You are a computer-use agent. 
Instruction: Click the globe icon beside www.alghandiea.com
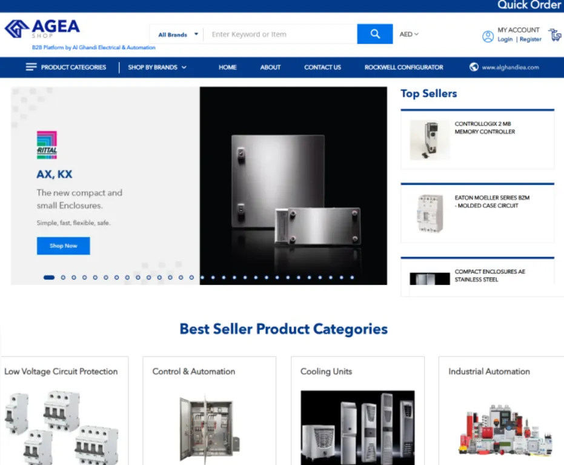click(x=474, y=67)
